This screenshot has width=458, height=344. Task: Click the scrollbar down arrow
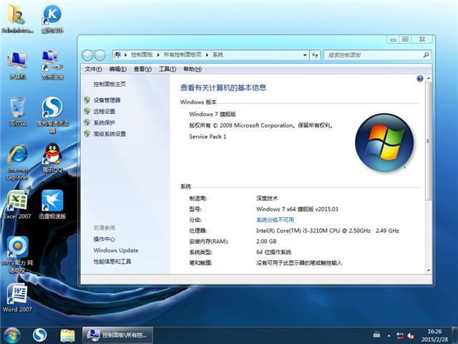pyautogui.click(x=429, y=270)
